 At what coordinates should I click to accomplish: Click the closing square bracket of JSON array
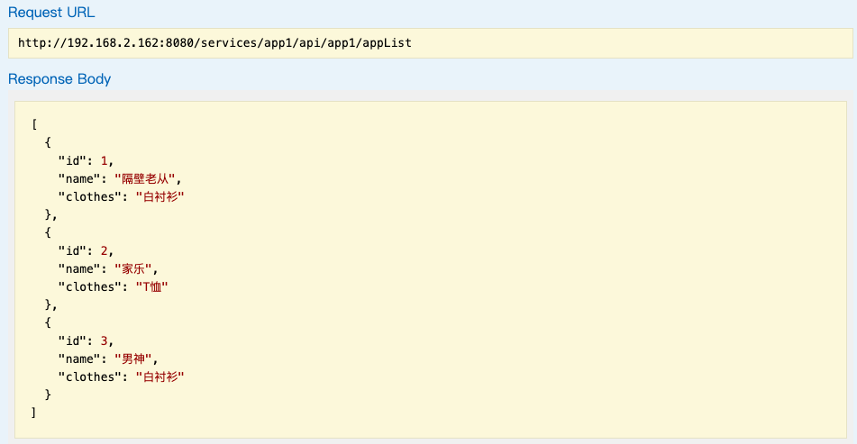33,412
